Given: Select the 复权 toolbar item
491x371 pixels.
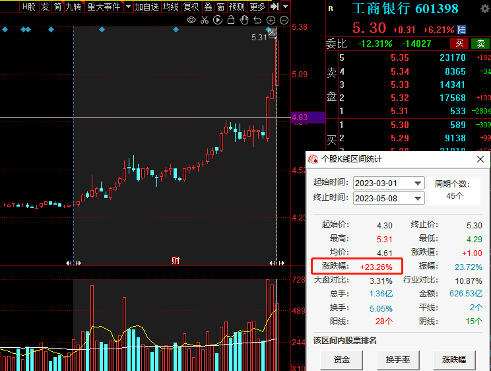Looking at the screenshot, I should click(191, 7).
